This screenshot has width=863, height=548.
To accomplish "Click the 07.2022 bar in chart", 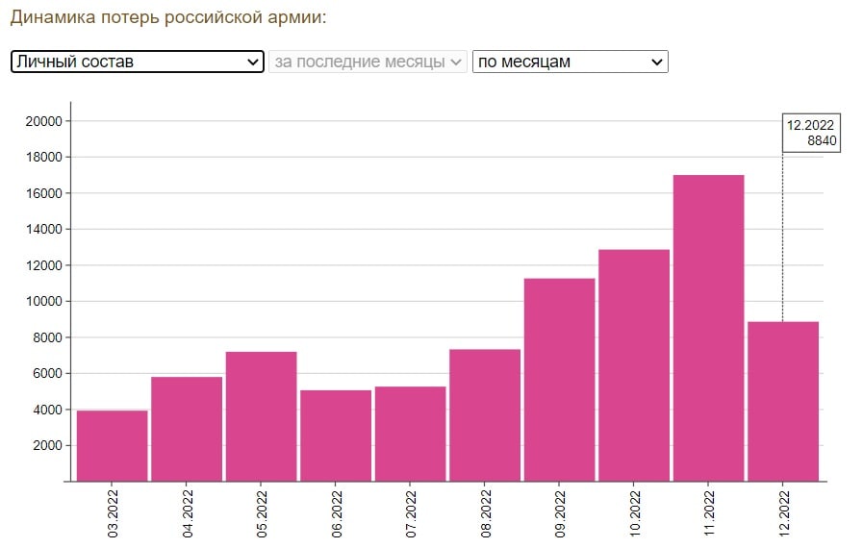I will tap(410, 434).
